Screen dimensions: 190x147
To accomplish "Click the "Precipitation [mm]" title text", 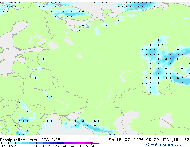I will pos(19,140).
